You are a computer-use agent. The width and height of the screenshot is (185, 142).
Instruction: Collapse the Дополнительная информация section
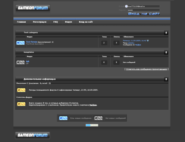point(166,79)
